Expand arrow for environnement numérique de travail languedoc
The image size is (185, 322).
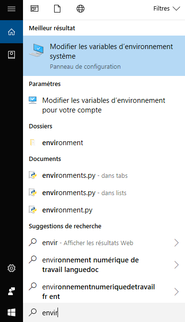pos(176,265)
